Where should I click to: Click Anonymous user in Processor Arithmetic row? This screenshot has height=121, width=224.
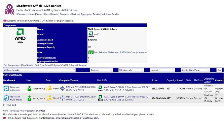39,89
